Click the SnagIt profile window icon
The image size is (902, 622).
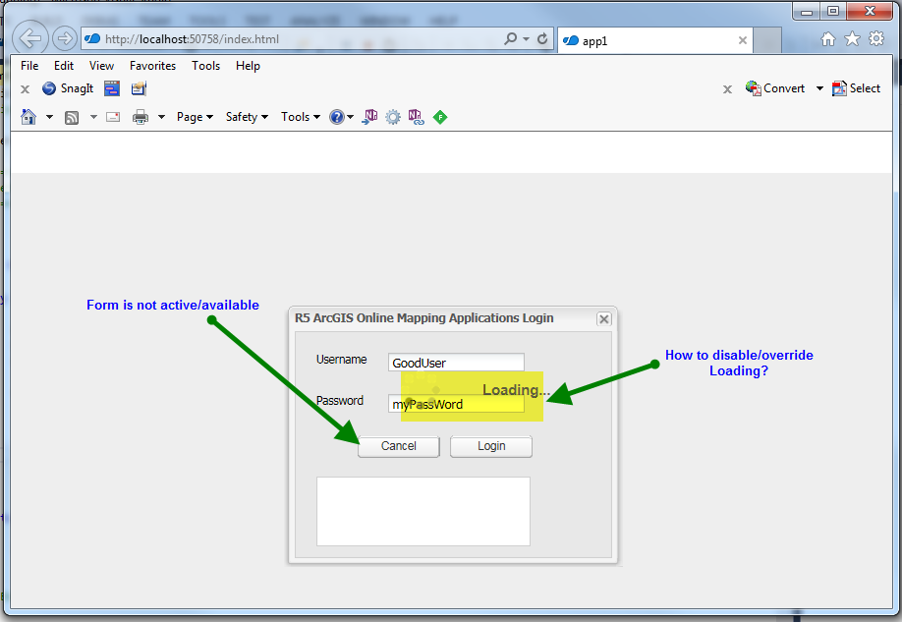pos(112,88)
